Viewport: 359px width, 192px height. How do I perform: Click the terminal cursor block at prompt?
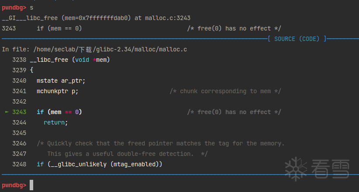31,185
